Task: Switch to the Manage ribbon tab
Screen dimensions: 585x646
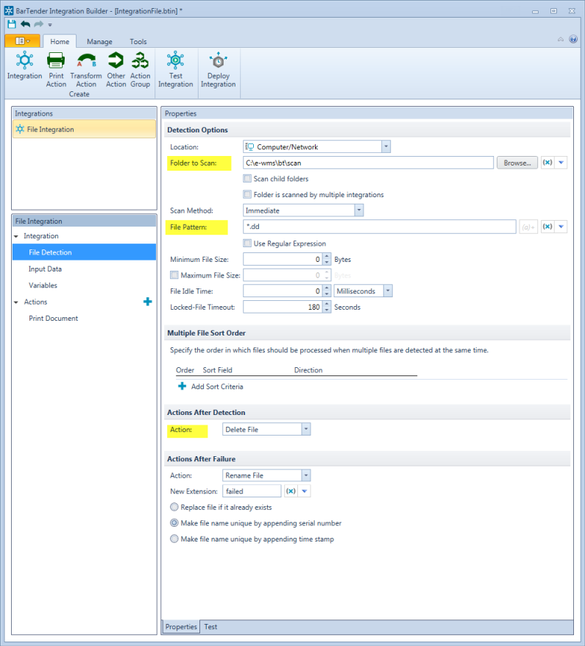Action: (x=99, y=41)
